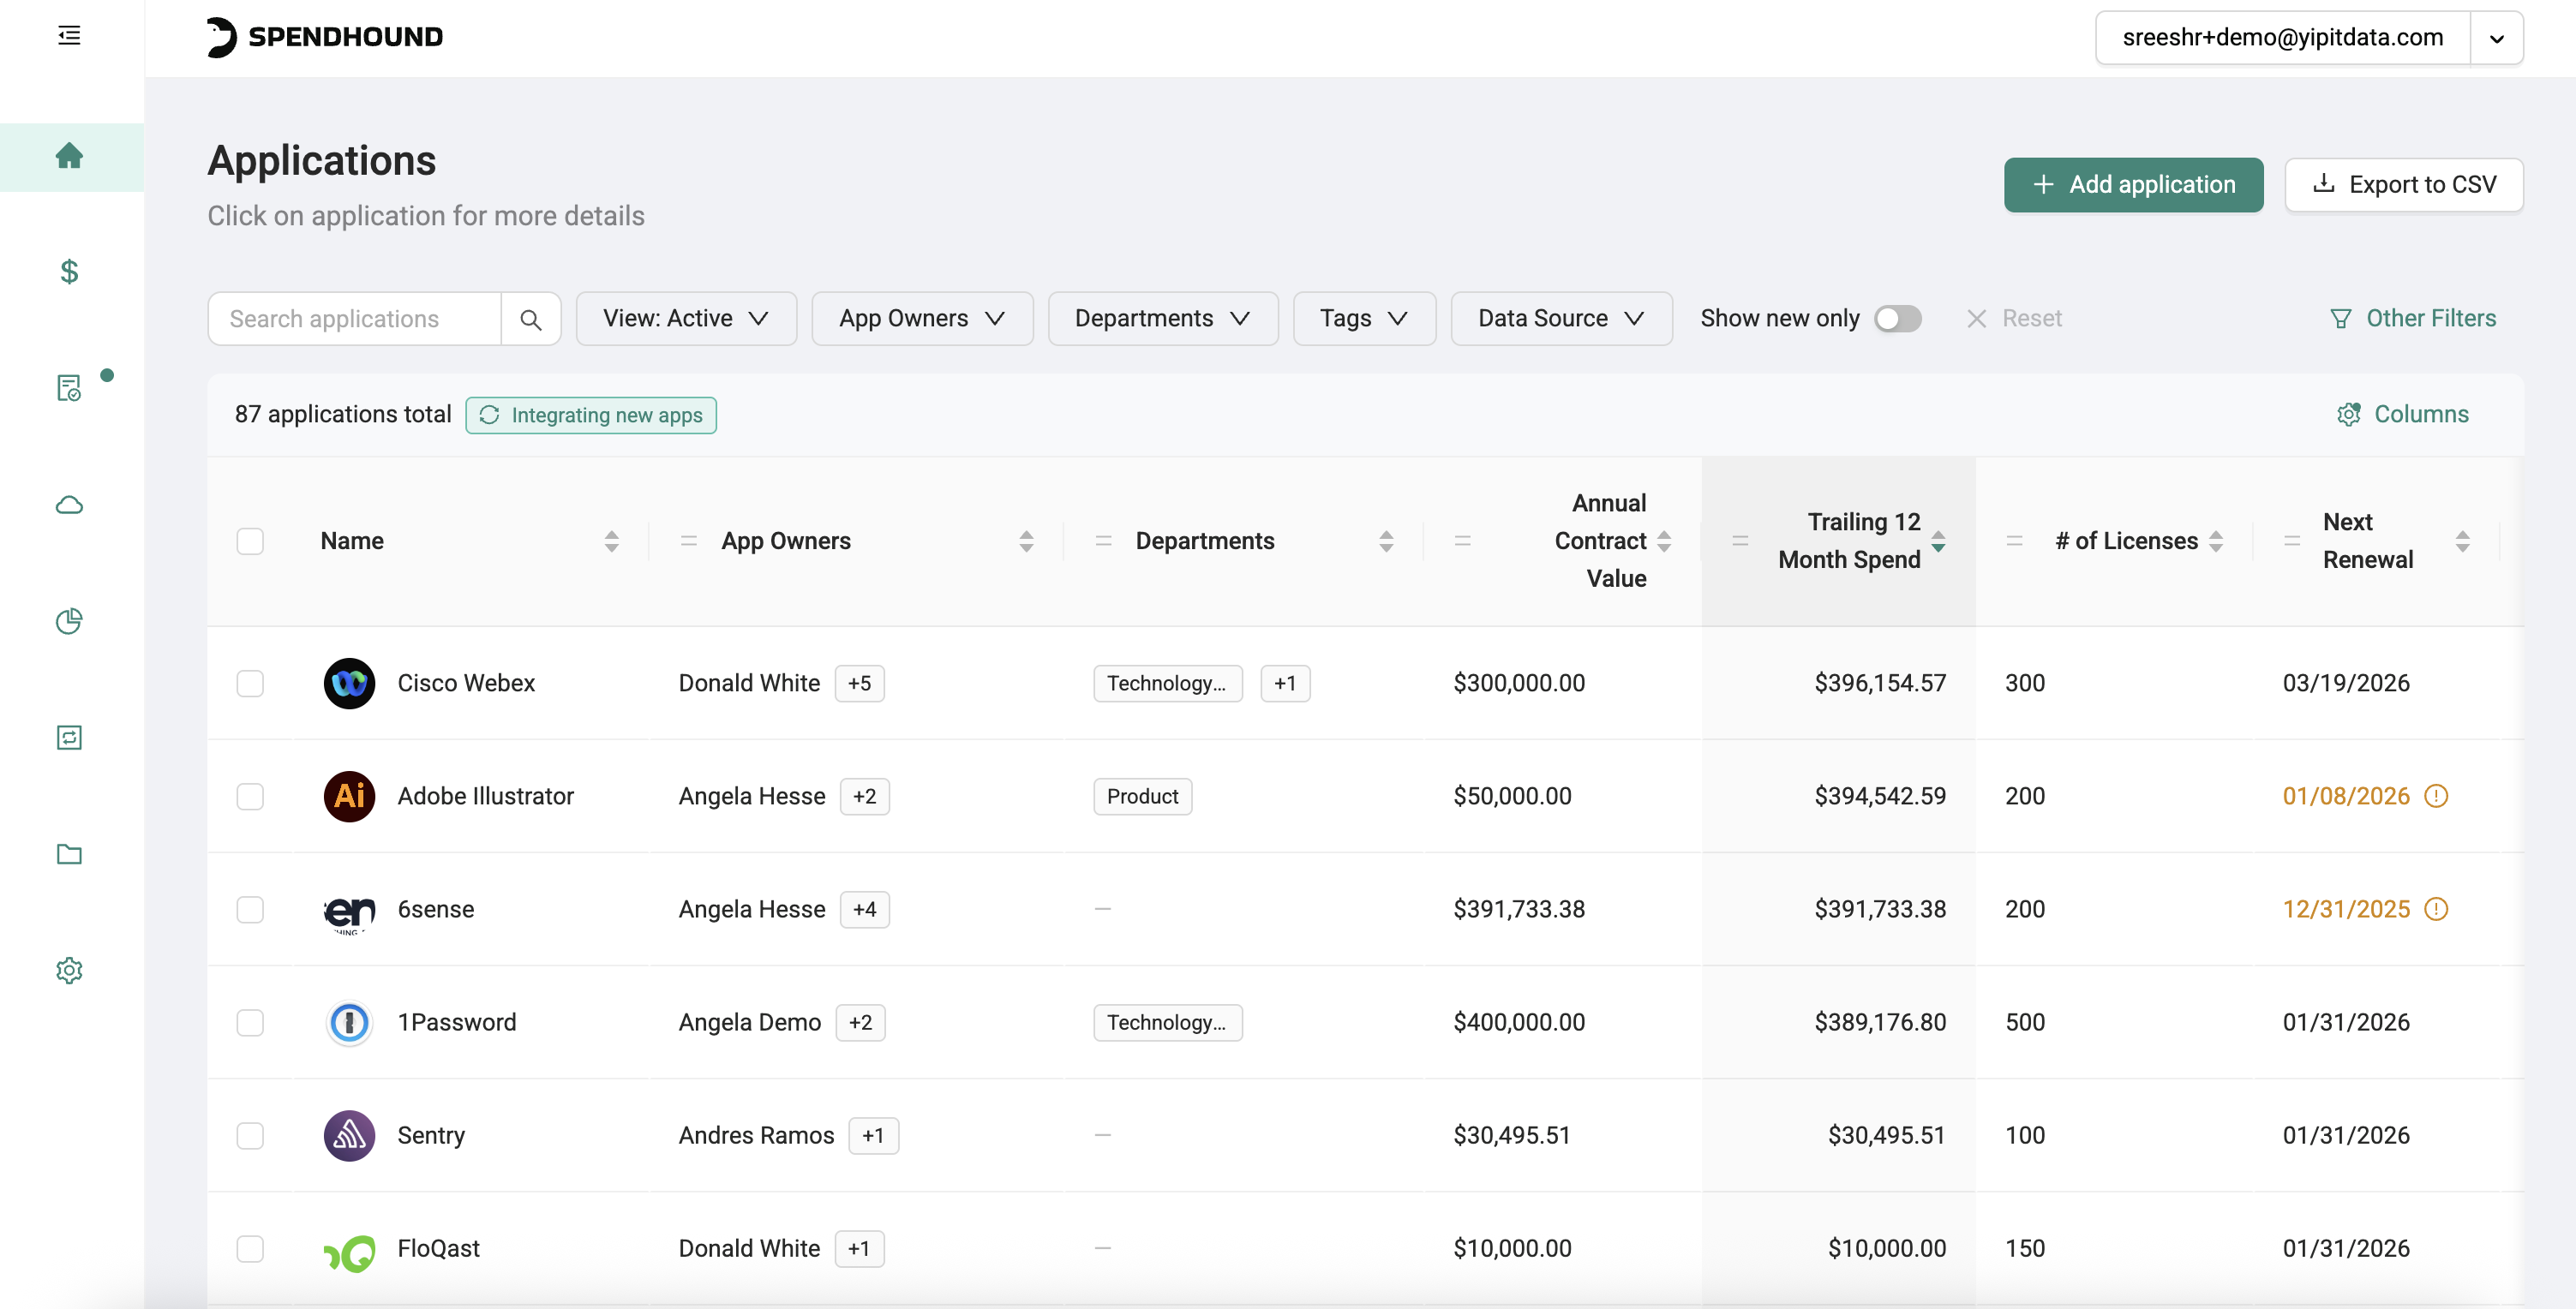Open the account email dropdown arrow
The width and height of the screenshot is (2576, 1309).
coord(2497,38)
